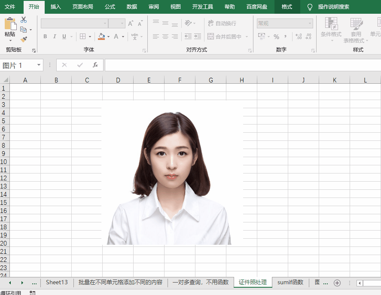
Task: Switch to the 页面布局 tab
Action: pos(82,6)
